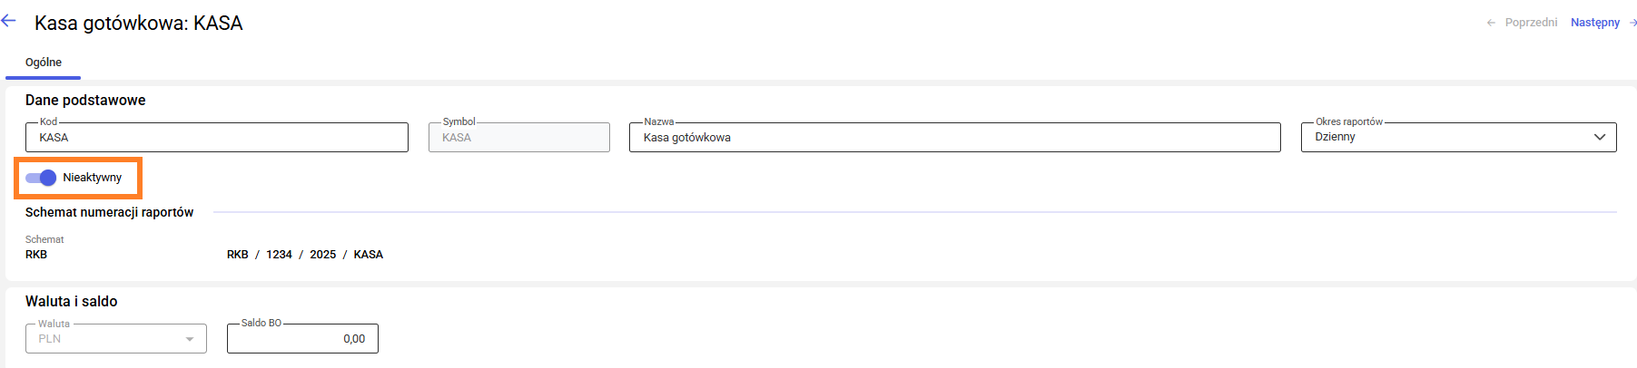
Task: Click the small arrow in the Waluta field
Action: (190, 339)
